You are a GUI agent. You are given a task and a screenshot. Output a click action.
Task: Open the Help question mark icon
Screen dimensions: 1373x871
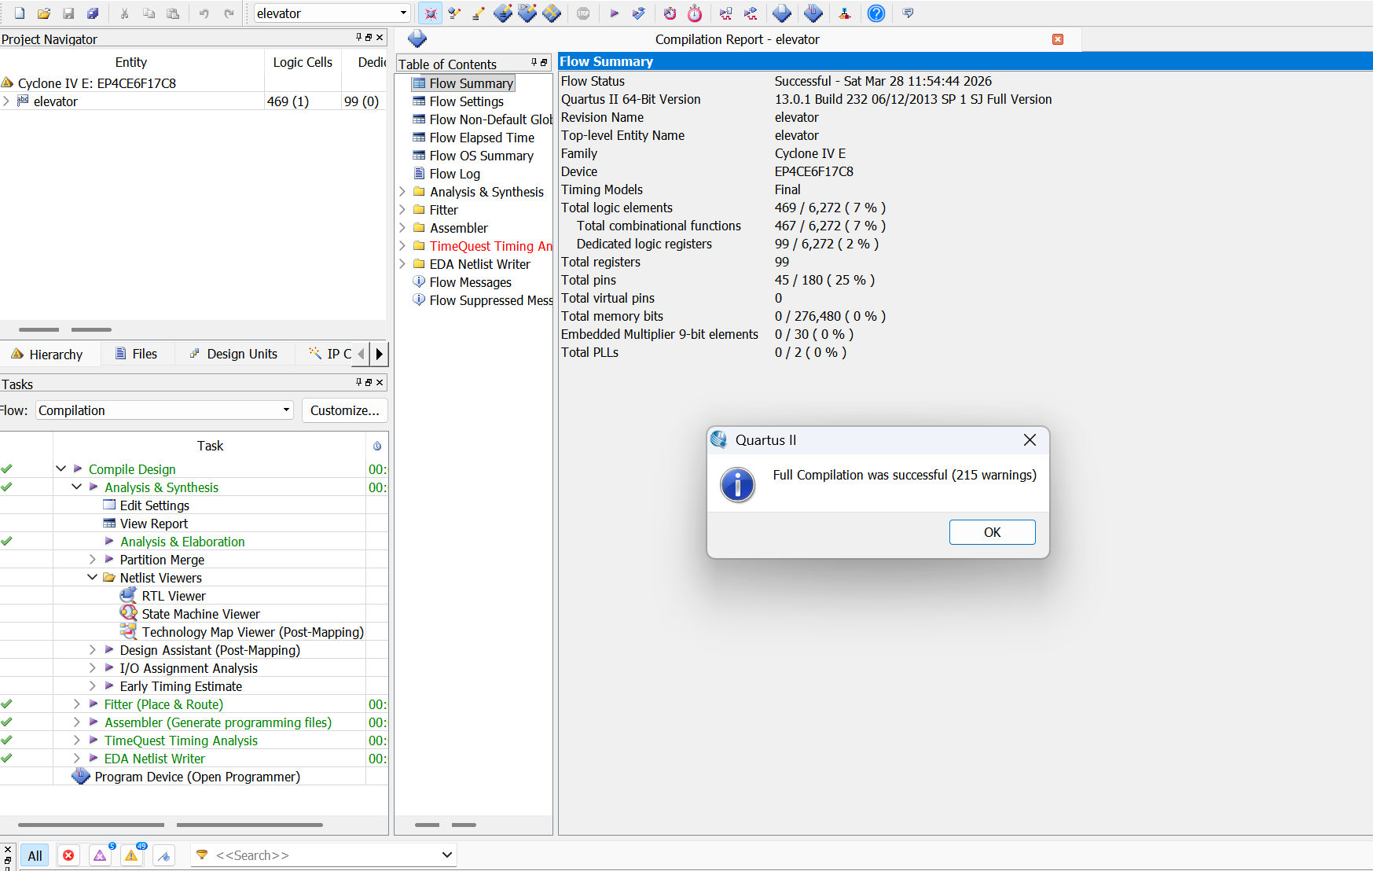[x=876, y=13]
